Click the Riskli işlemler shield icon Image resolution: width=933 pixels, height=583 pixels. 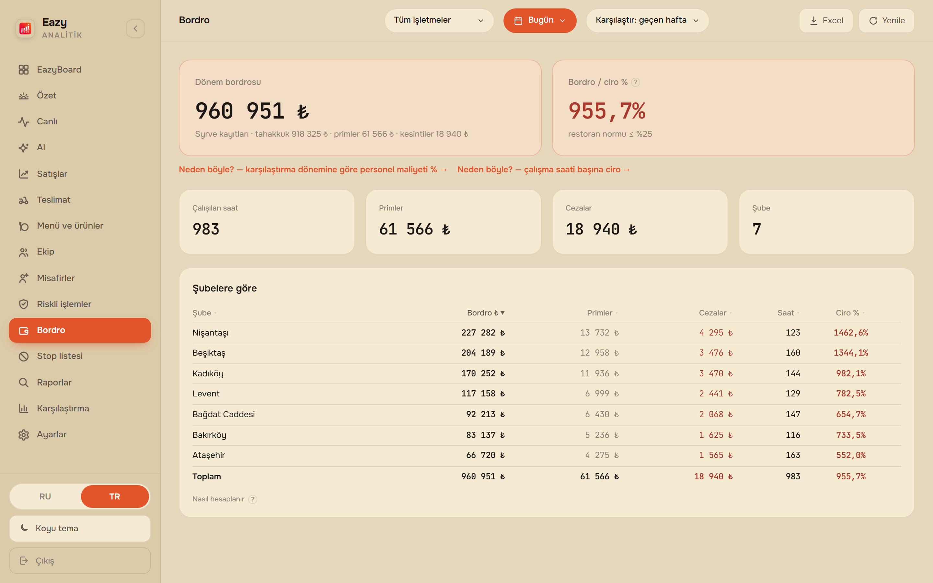[x=24, y=304]
